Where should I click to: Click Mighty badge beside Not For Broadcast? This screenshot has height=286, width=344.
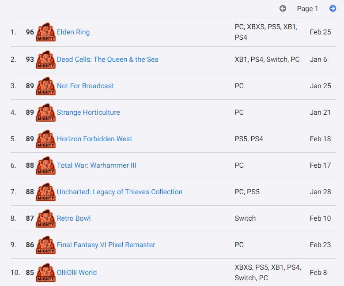pyautogui.click(x=45, y=86)
